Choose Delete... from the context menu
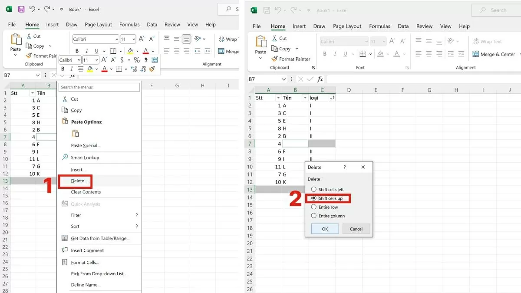This screenshot has height=293, width=521. point(79,181)
